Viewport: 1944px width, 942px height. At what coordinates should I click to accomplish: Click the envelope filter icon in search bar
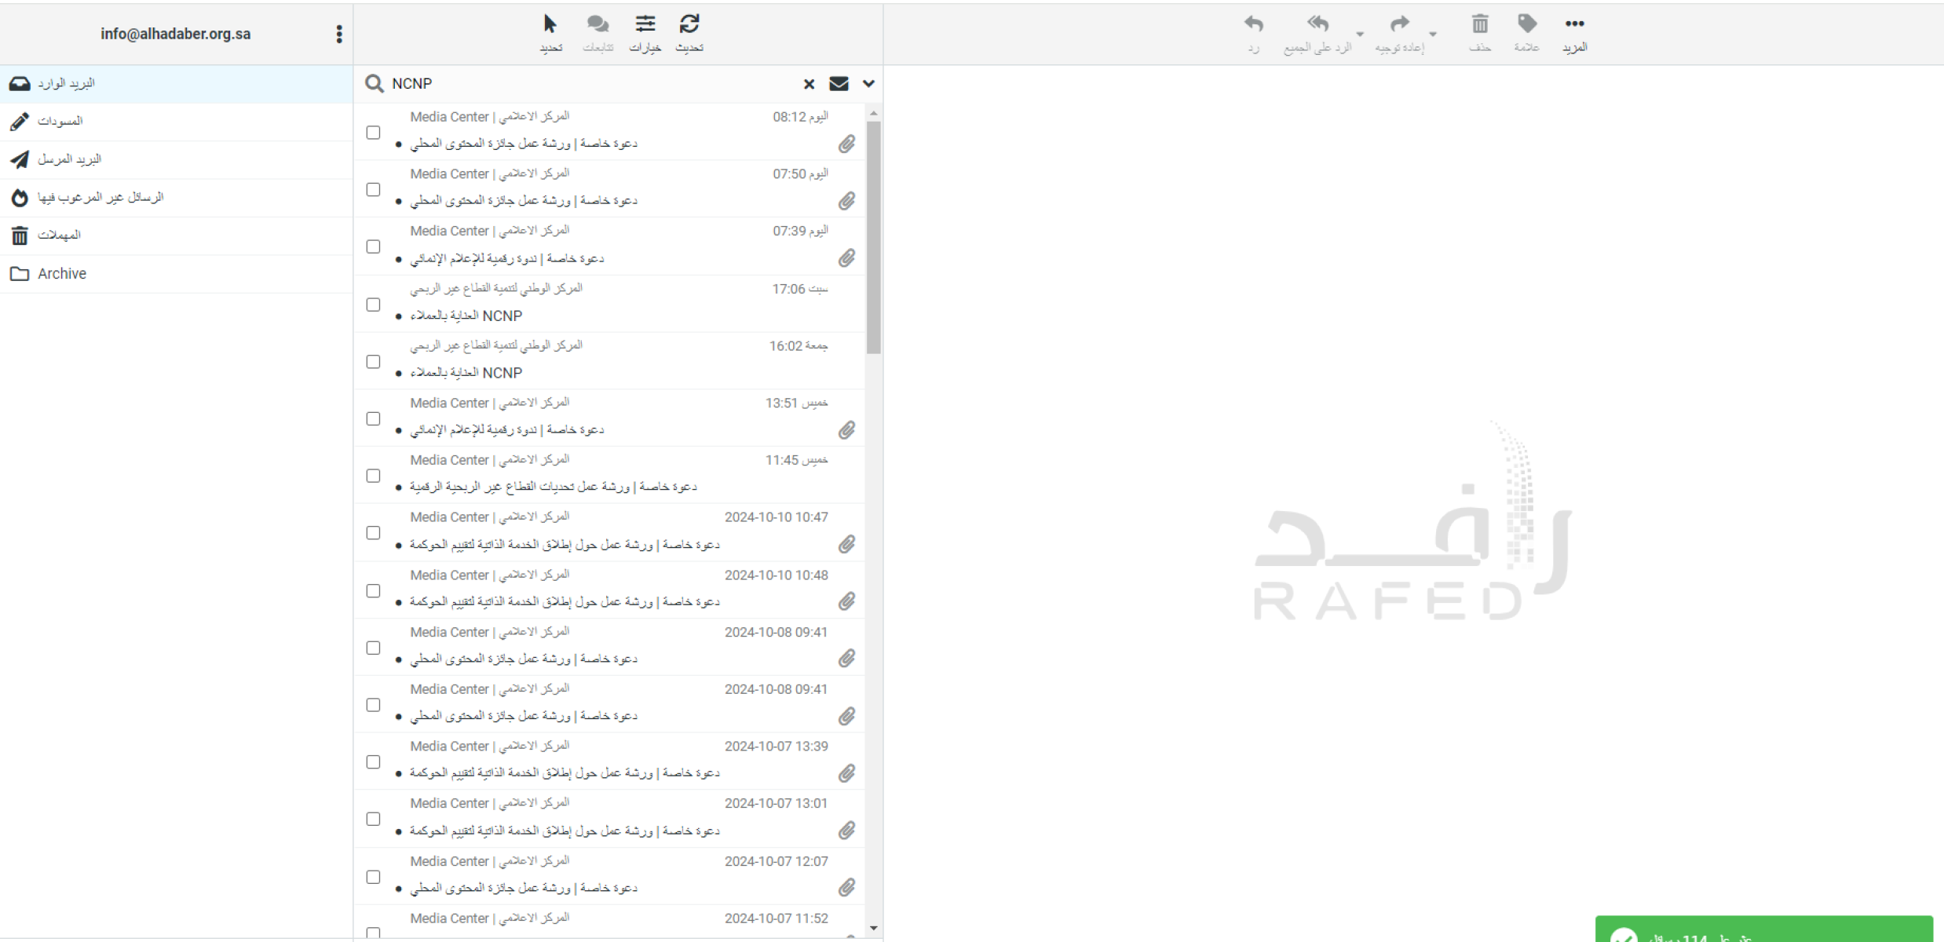coord(839,84)
